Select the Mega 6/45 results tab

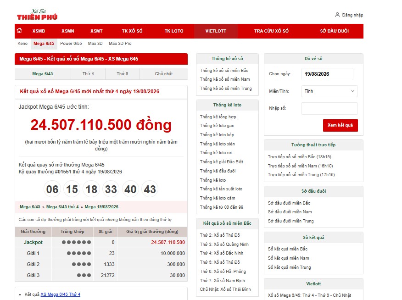[x=43, y=74]
